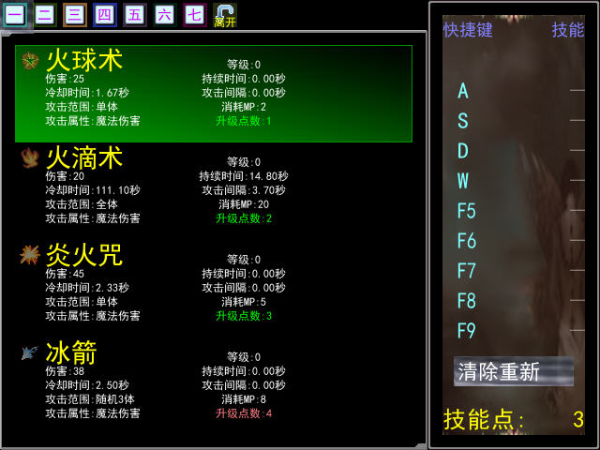Click the 火滴术 skill icon
Viewport: 600px width, 450px height.
click(x=30, y=158)
